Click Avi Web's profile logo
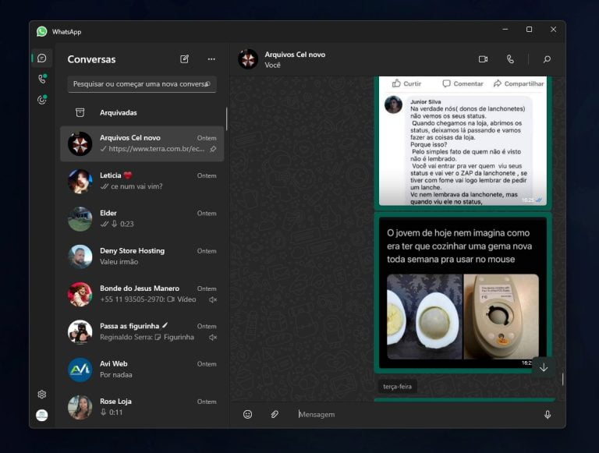 [80, 370]
